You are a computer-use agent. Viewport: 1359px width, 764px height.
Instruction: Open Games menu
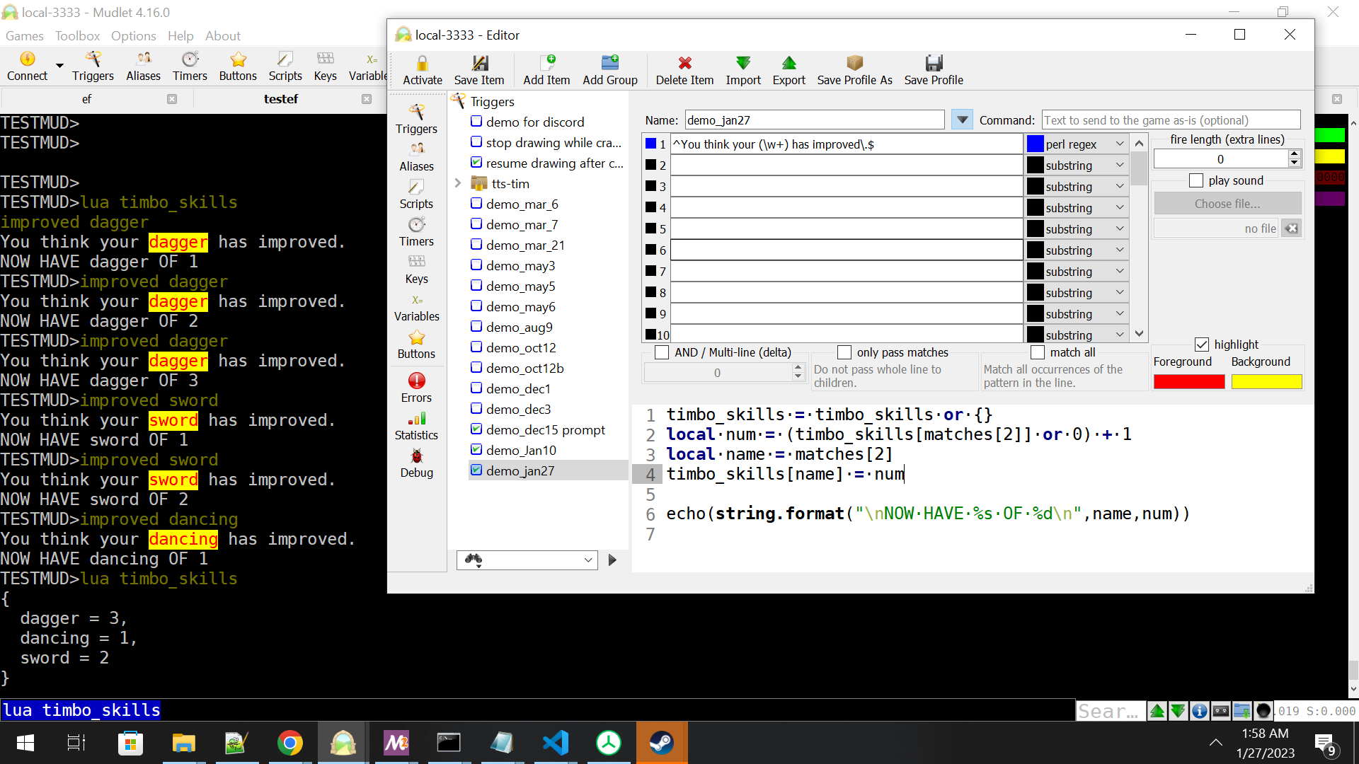(x=24, y=36)
